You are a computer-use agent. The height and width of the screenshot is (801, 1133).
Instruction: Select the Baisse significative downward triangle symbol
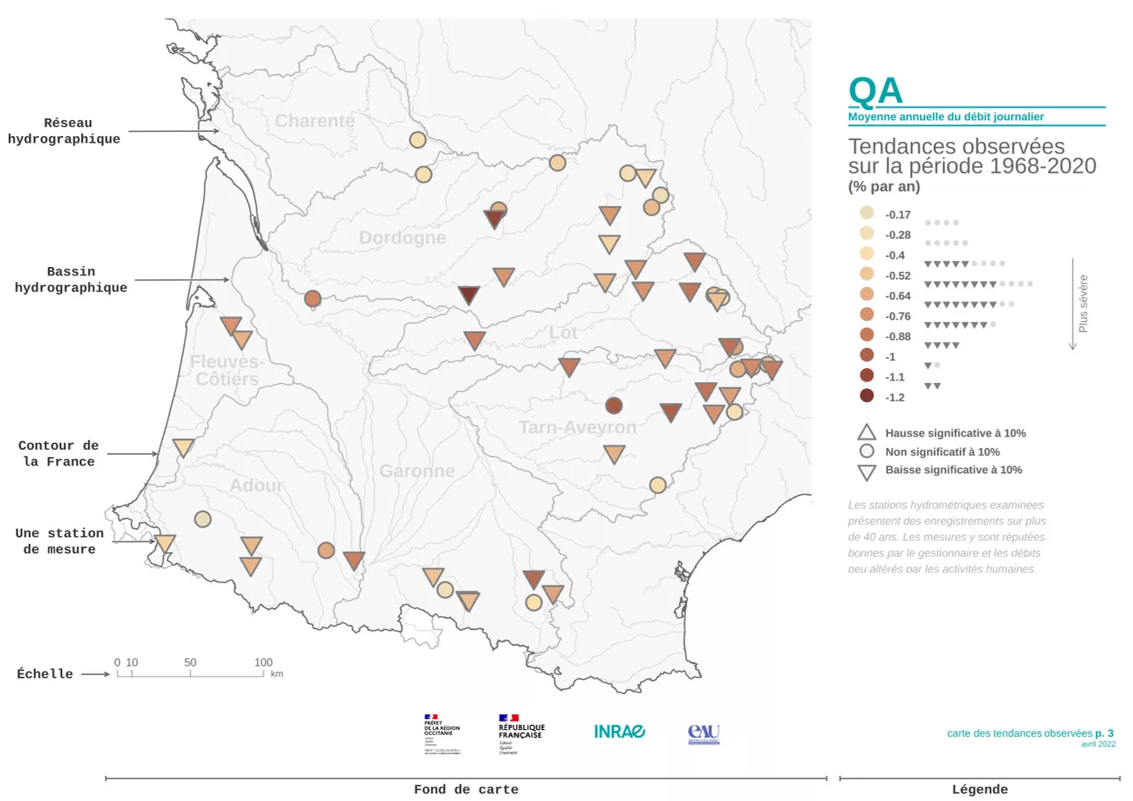coord(867,471)
